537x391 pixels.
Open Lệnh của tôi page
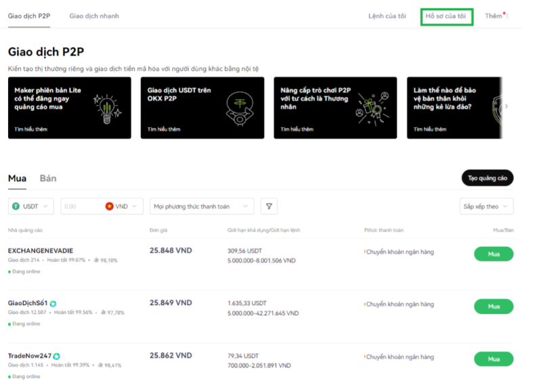click(387, 16)
